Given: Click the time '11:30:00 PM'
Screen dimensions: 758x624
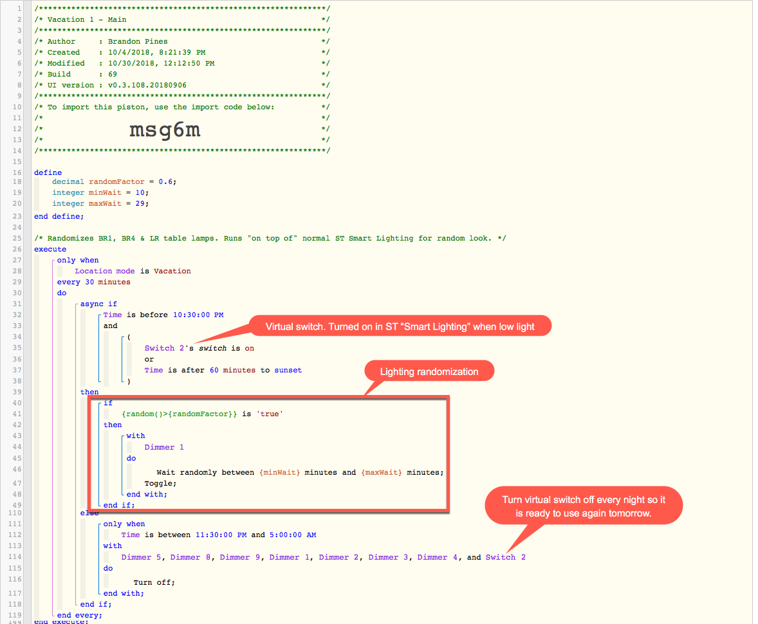Looking at the screenshot, I should (x=221, y=535).
